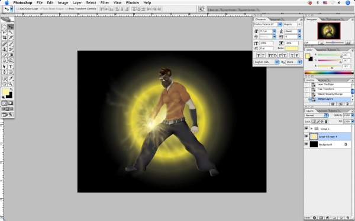Select the Lasso tool

(x=4, y=32)
